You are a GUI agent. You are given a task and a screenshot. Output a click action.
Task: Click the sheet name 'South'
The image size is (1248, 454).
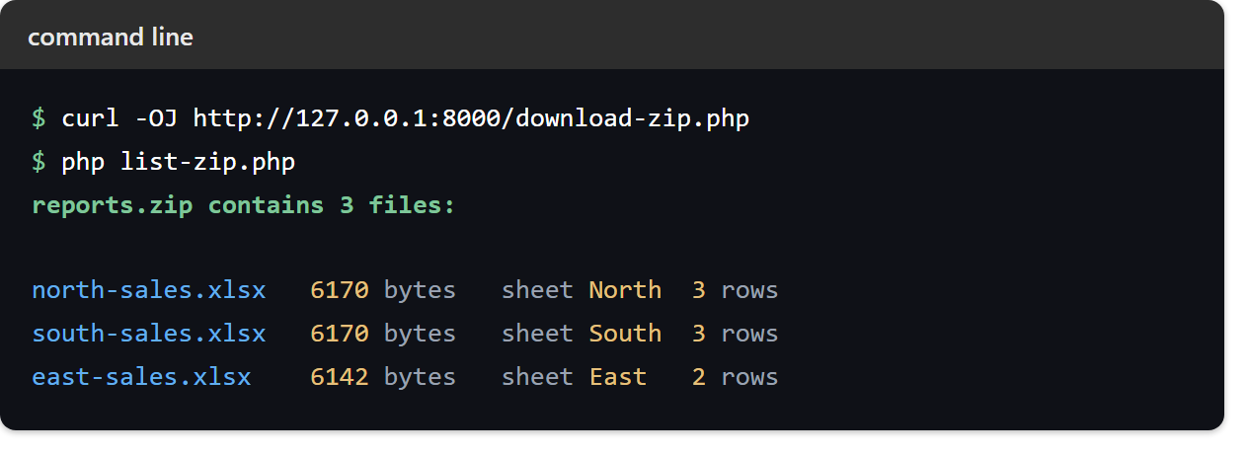tap(625, 334)
